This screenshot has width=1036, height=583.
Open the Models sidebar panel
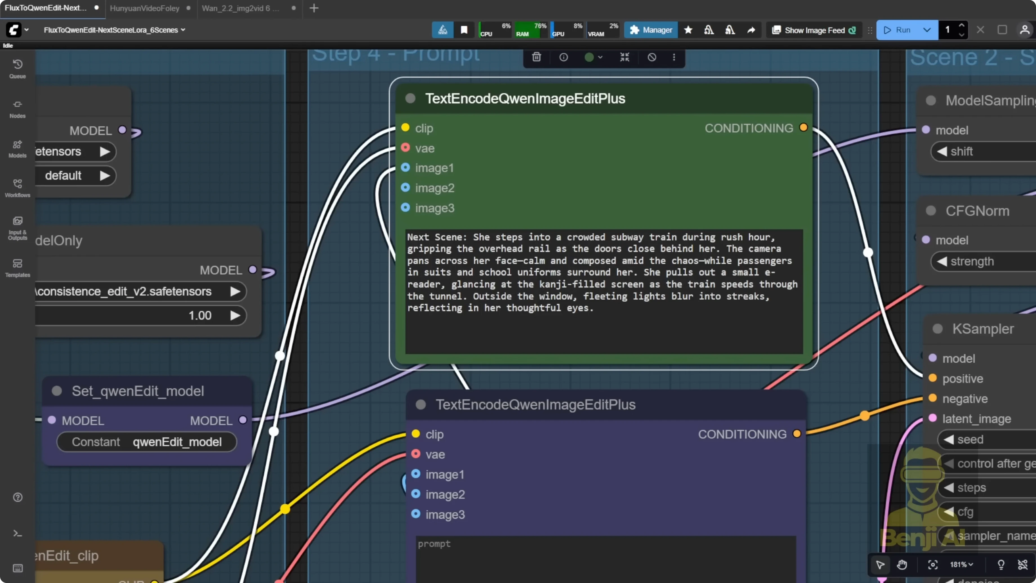17,148
